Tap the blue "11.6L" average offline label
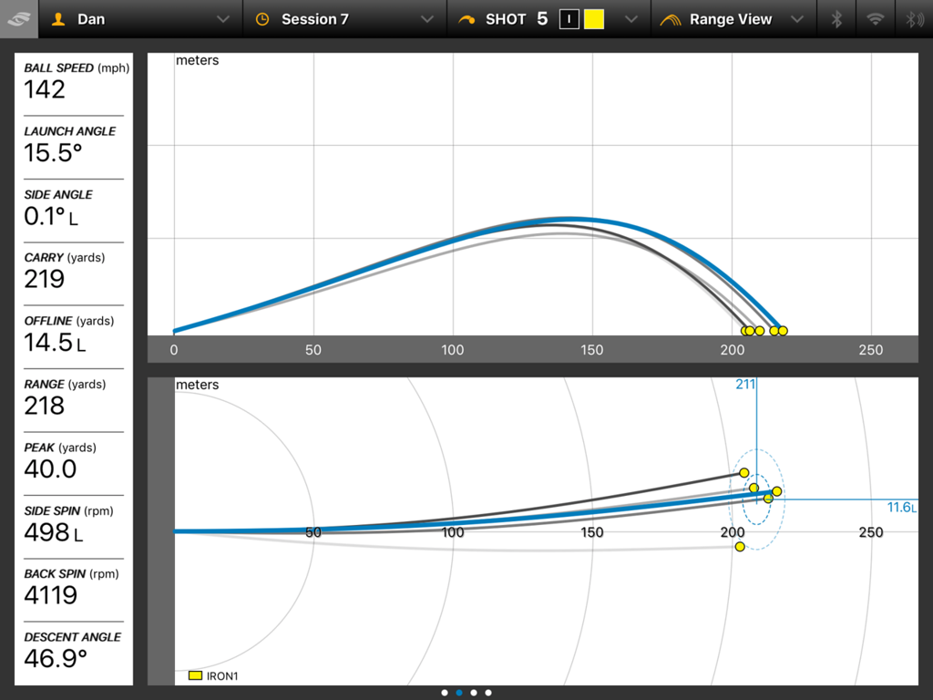 pyautogui.click(x=901, y=508)
